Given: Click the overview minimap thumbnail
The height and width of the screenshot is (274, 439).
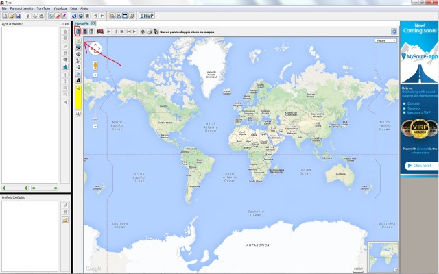Looking at the screenshot, I should point(382,256).
